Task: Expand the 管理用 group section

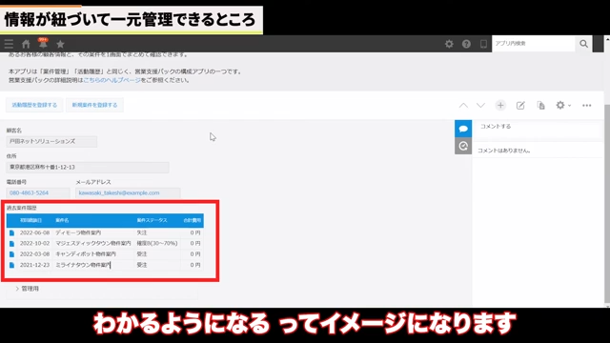Action: 27,289
